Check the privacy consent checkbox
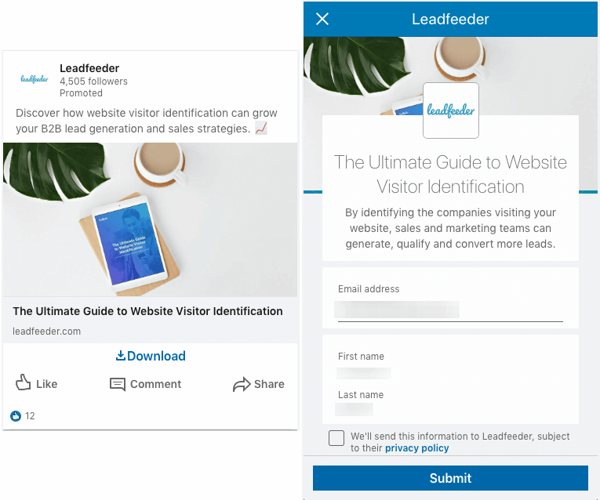 (336, 437)
